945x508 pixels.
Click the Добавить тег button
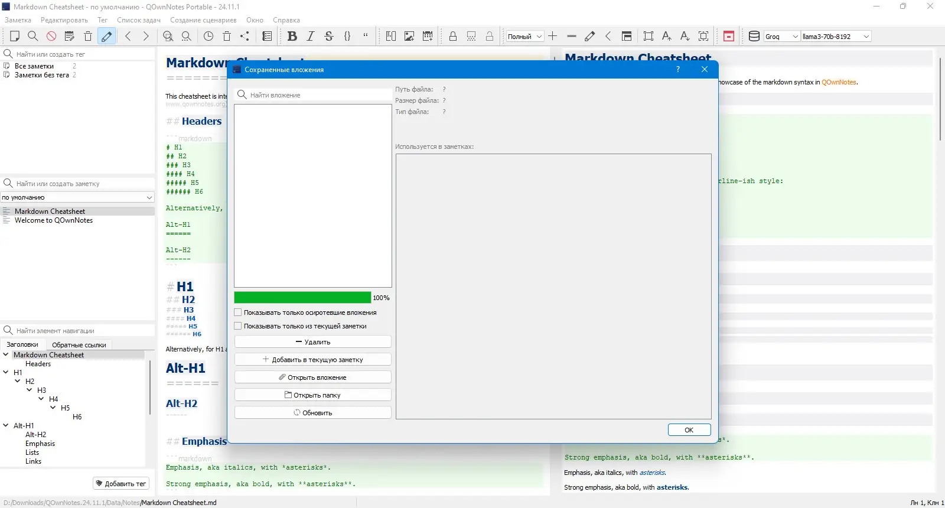tap(120, 484)
